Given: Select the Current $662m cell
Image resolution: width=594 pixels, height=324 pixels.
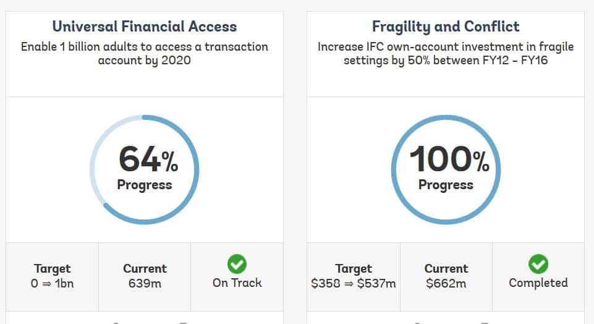Looking at the screenshot, I should (x=446, y=276).
